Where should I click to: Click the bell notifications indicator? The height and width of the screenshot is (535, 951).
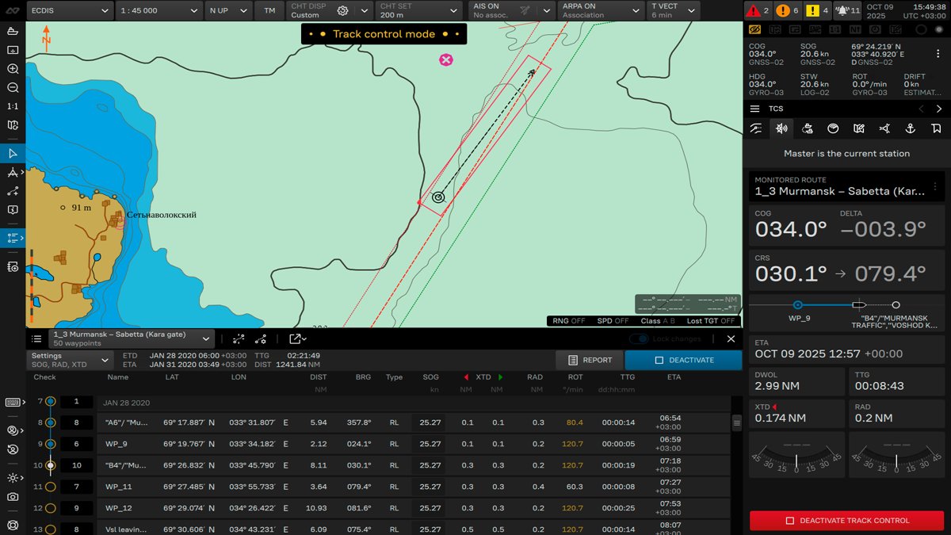pos(847,10)
